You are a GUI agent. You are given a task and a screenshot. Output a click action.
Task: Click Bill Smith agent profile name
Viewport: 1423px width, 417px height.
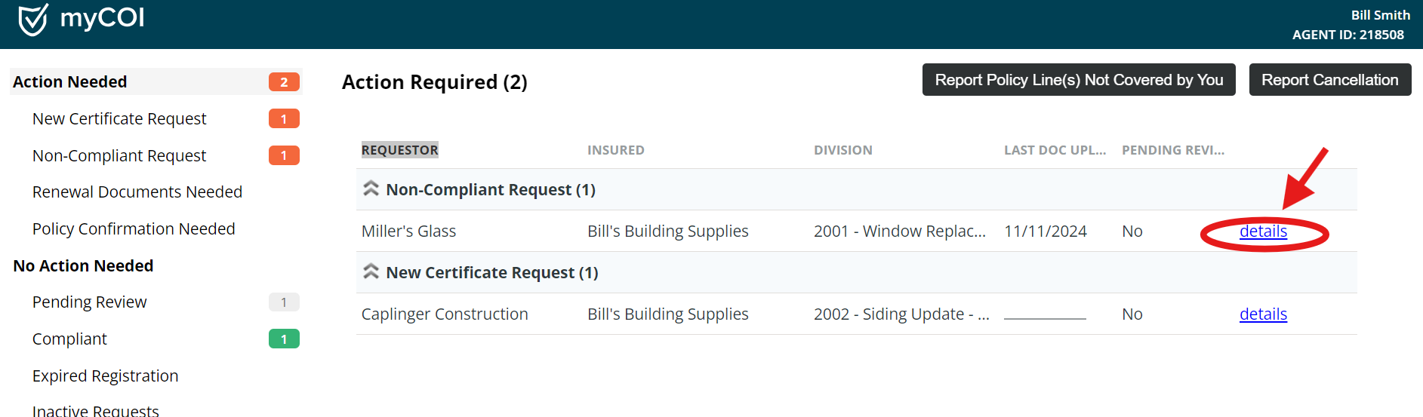(x=1380, y=15)
